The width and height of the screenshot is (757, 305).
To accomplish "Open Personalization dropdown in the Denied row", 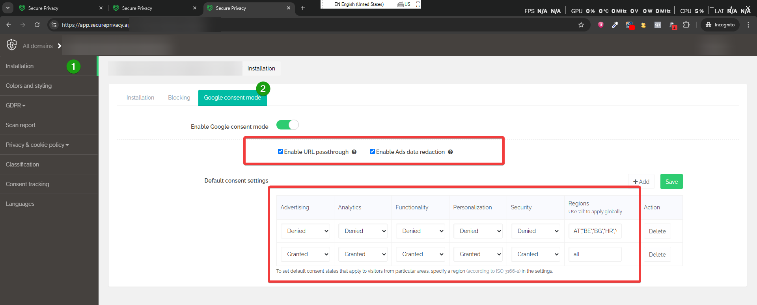I will point(478,231).
